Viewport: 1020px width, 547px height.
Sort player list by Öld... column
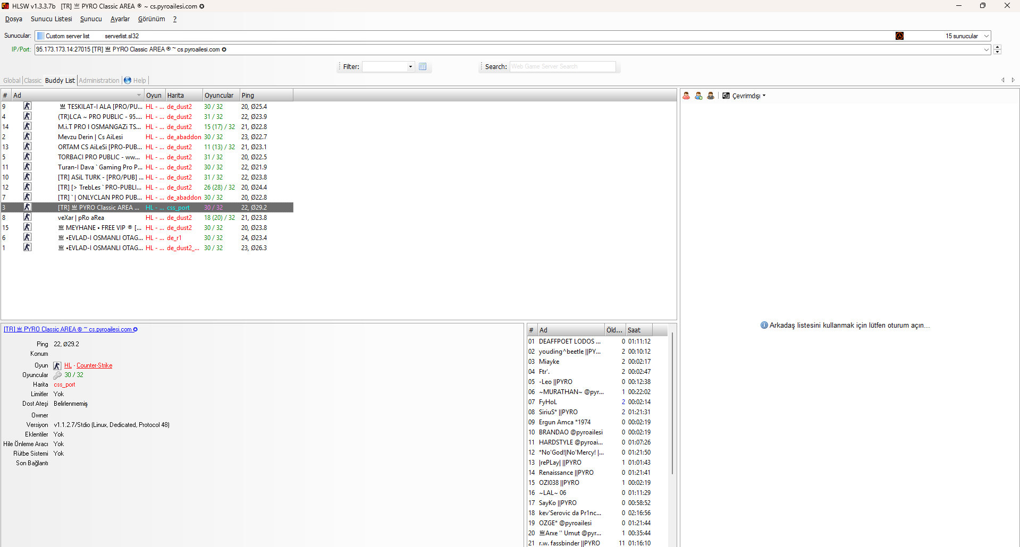615,330
